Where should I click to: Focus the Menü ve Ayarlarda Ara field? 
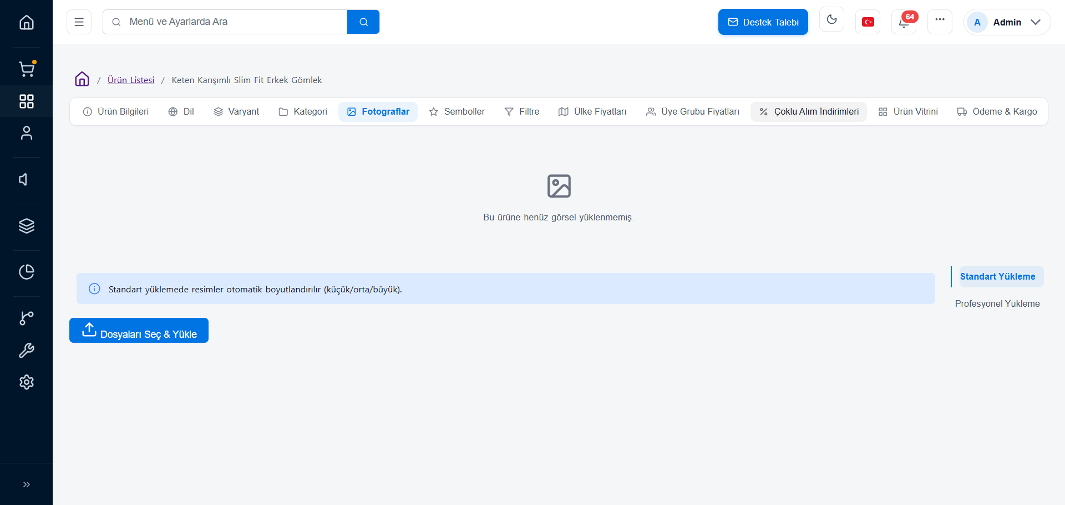pyautogui.click(x=225, y=22)
